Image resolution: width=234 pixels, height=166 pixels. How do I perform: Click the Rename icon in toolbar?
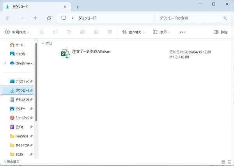(x=83, y=32)
